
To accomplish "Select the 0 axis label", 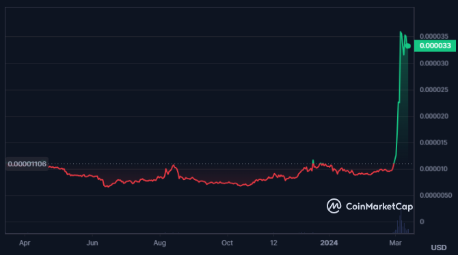I will tap(422, 222).
